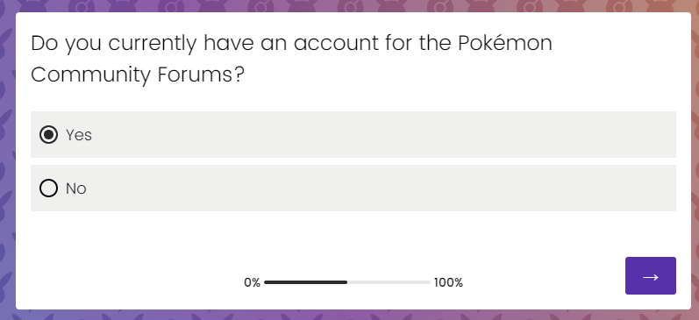Choose the gray Yes answer row
Viewport: 699px width, 320px height.
353,135
